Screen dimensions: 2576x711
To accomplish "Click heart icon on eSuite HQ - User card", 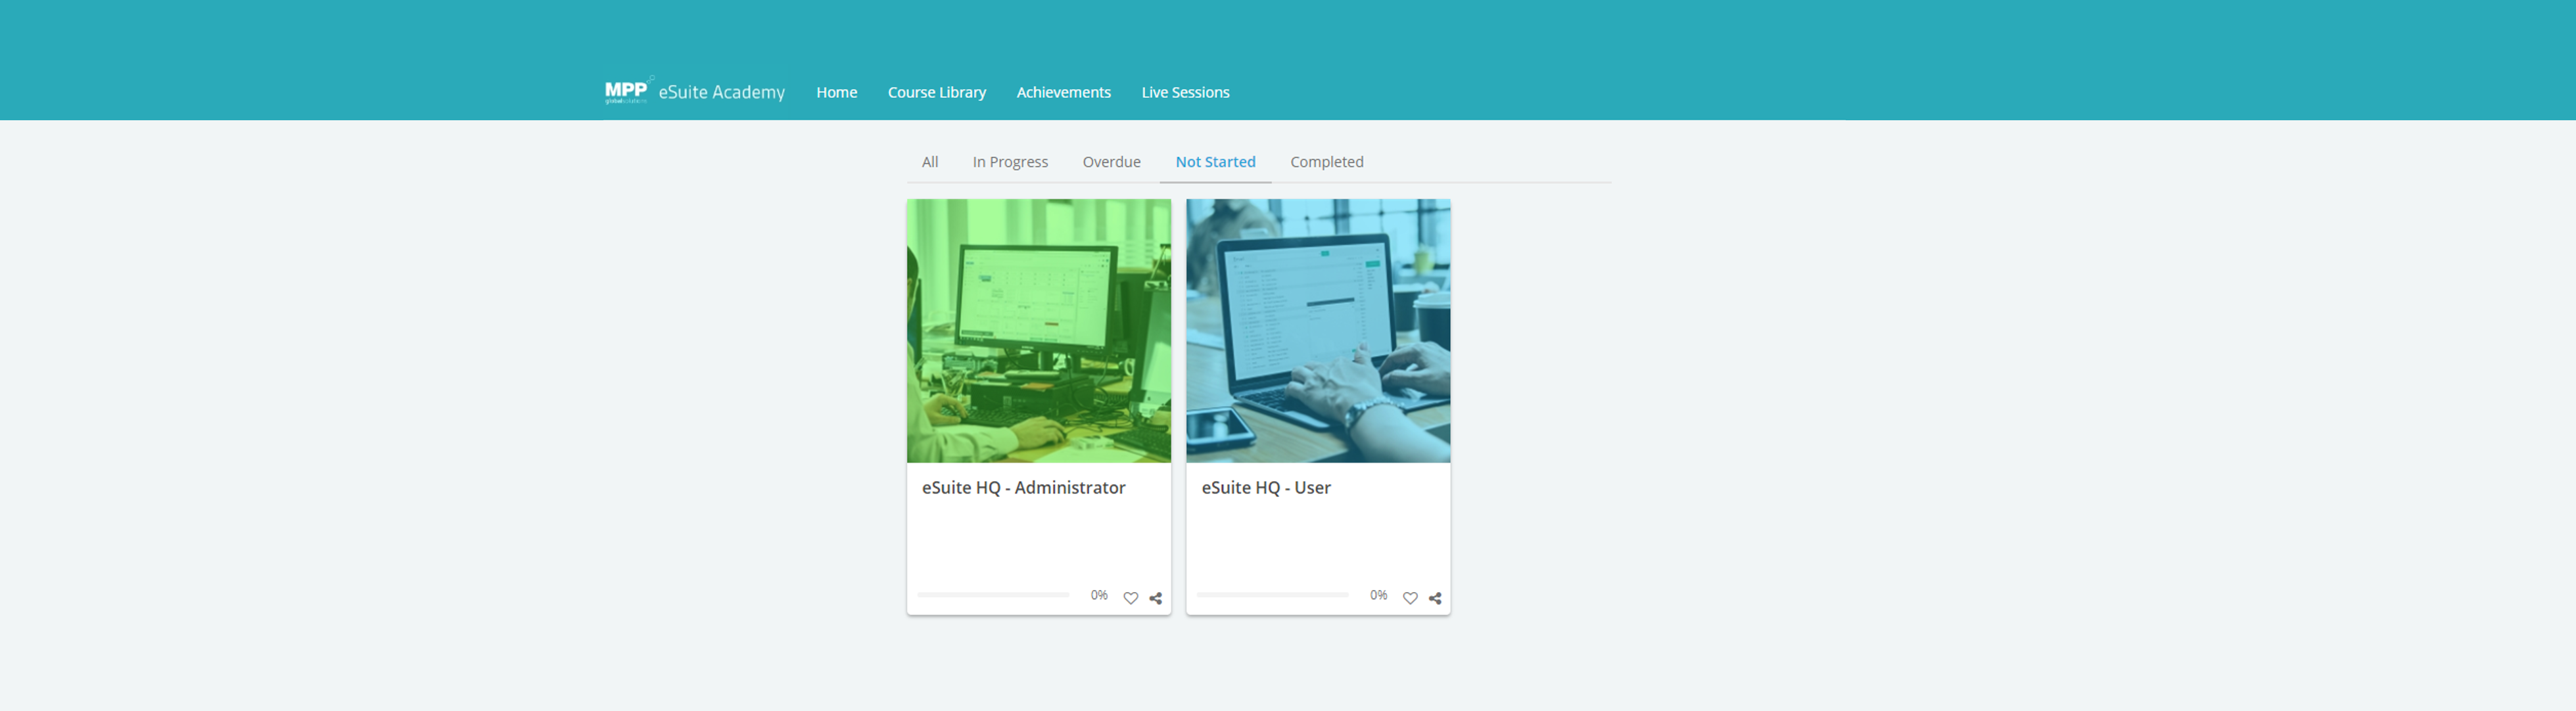I will coord(1409,598).
